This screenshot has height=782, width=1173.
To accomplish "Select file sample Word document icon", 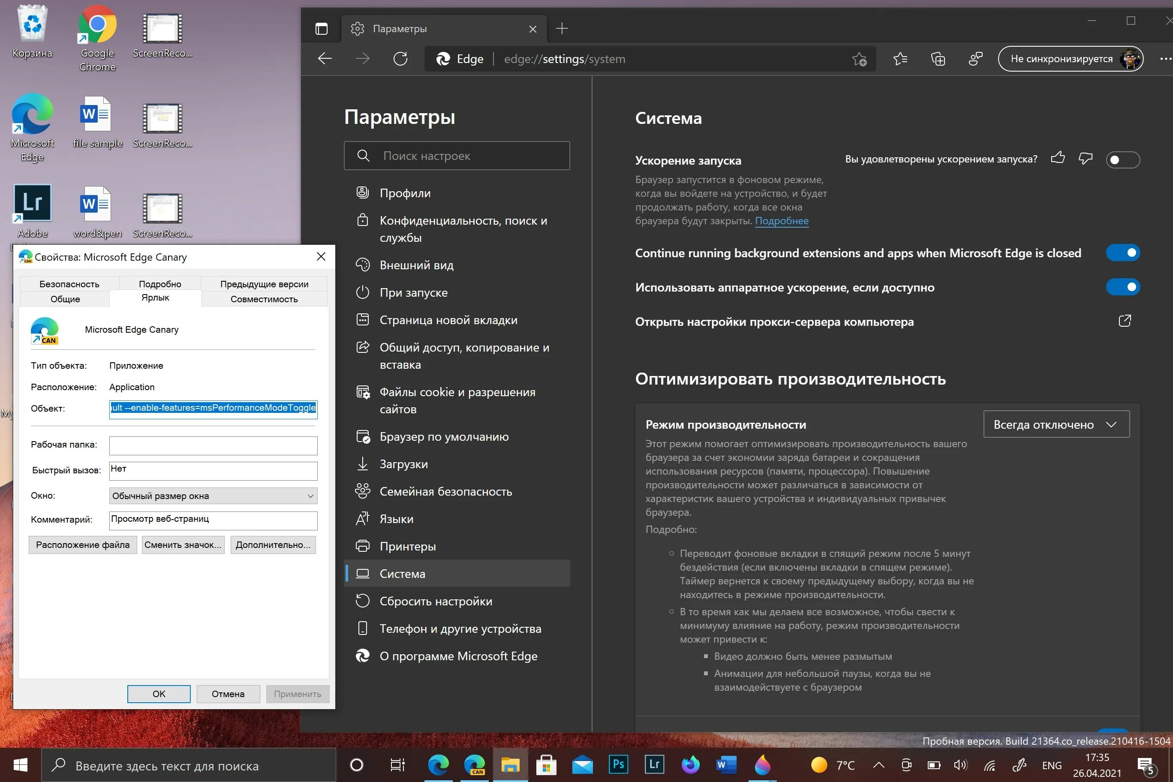I will [x=97, y=123].
